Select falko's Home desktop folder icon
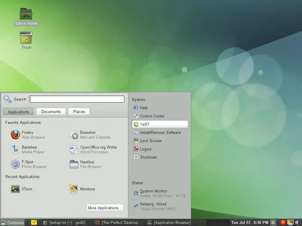This screenshot has height=226, width=302. tap(26, 17)
